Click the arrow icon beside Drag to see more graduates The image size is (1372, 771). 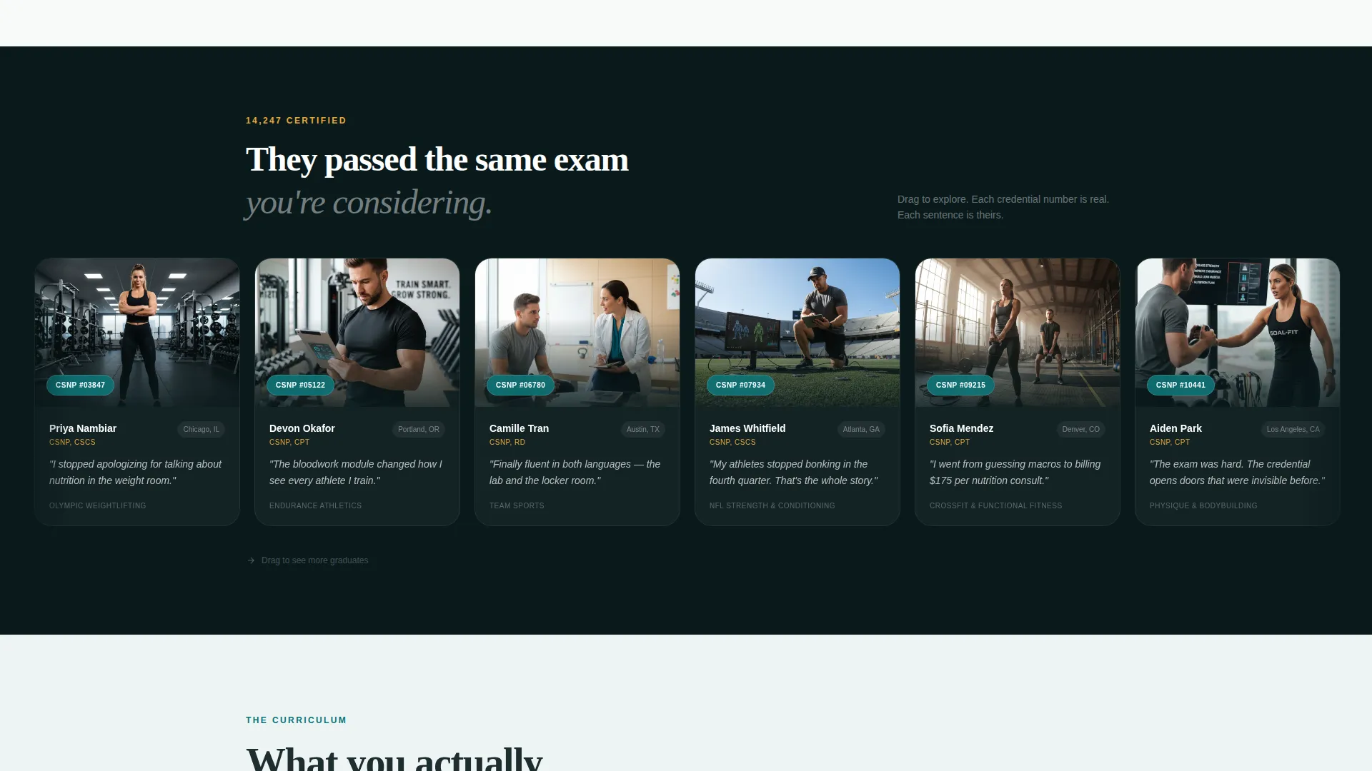[251, 560]
